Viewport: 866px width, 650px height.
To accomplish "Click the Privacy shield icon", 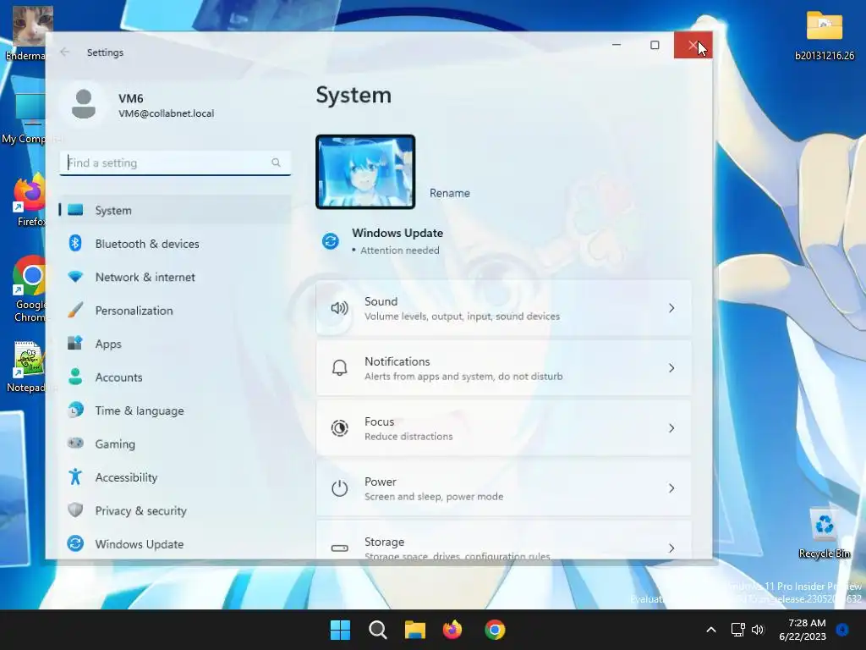I will coord(75,510).
